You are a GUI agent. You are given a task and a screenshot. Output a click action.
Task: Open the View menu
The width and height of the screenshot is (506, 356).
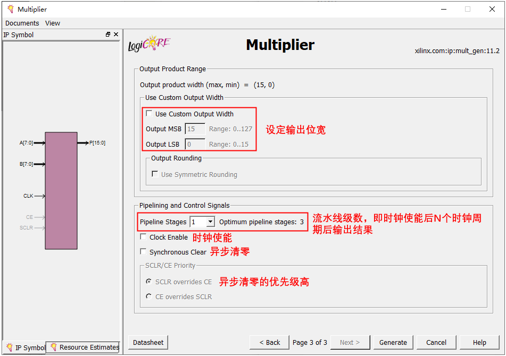pos(53,23)
